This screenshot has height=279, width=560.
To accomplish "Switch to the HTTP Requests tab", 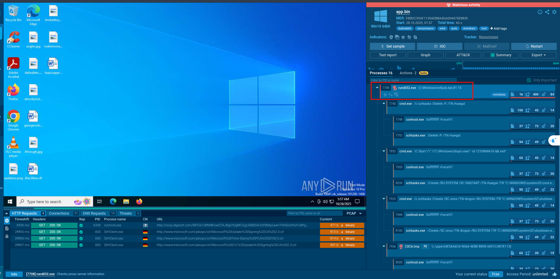I will [28, 213].
